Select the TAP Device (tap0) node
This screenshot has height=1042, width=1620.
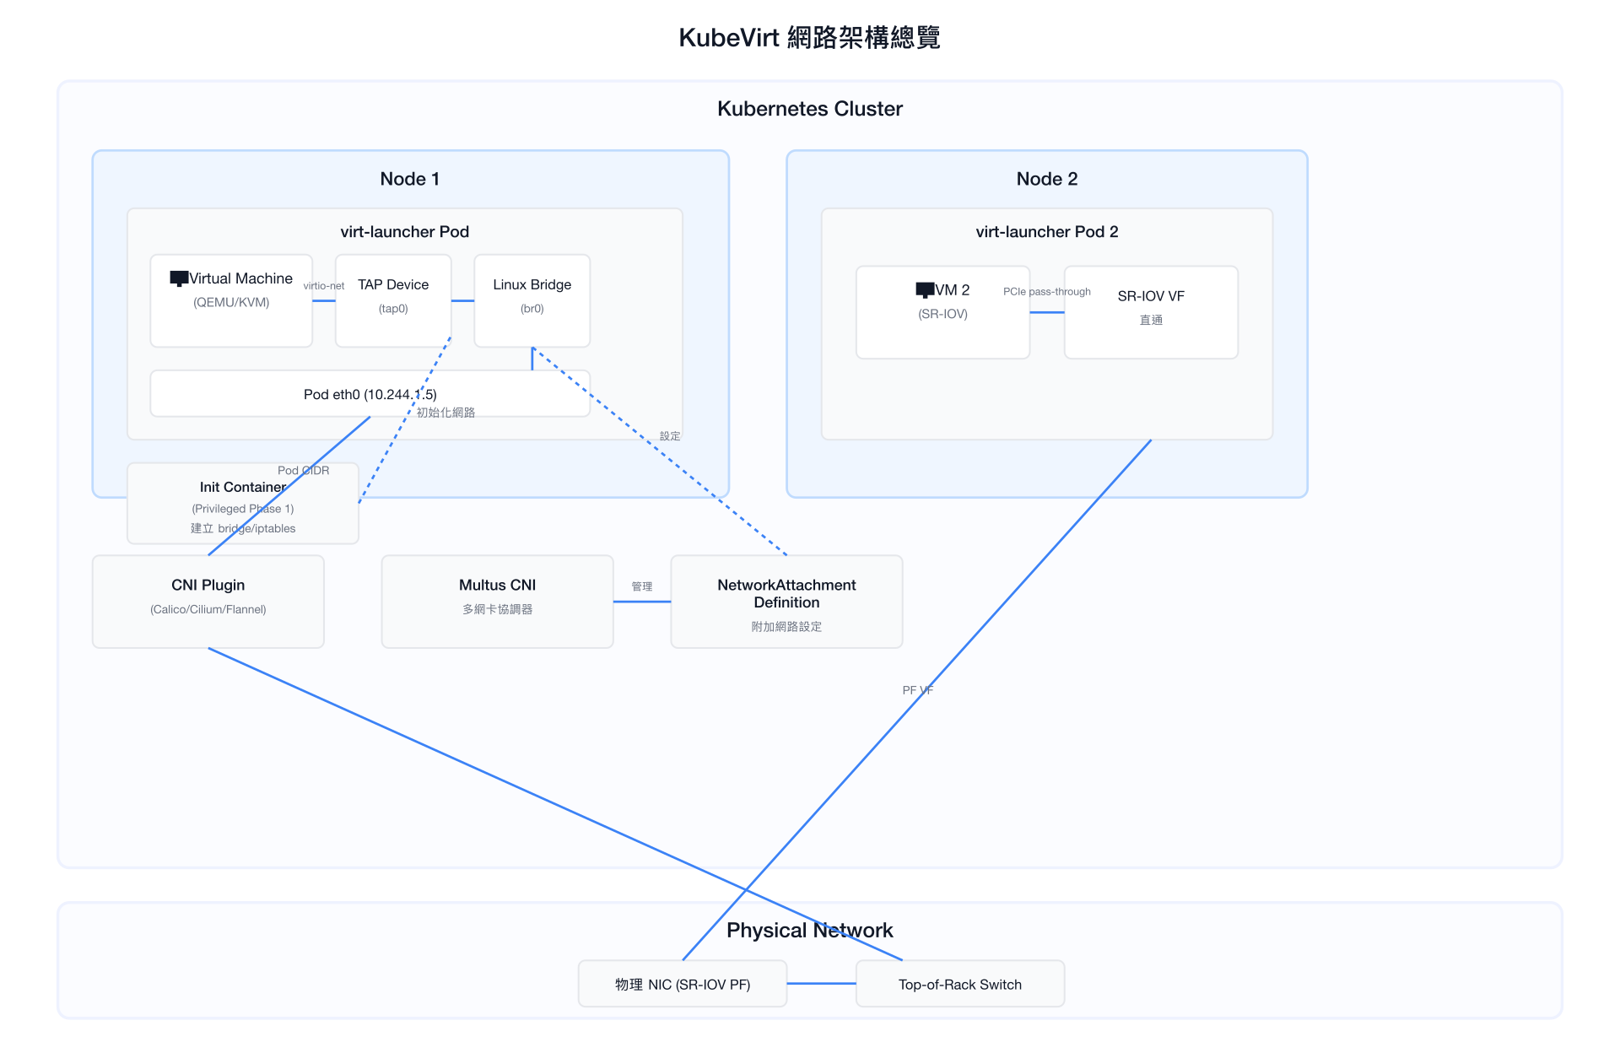(393, 300)
